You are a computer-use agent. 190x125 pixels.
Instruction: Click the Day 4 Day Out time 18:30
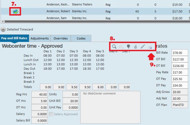(87, 69)
